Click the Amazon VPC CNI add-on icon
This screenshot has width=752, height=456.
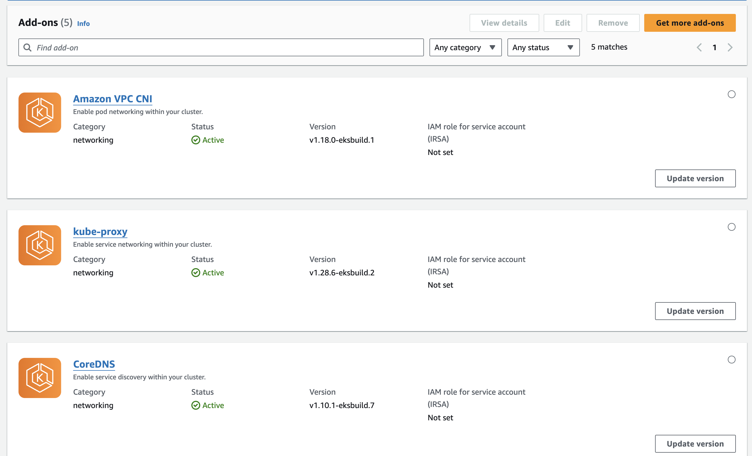coord(40,112)
